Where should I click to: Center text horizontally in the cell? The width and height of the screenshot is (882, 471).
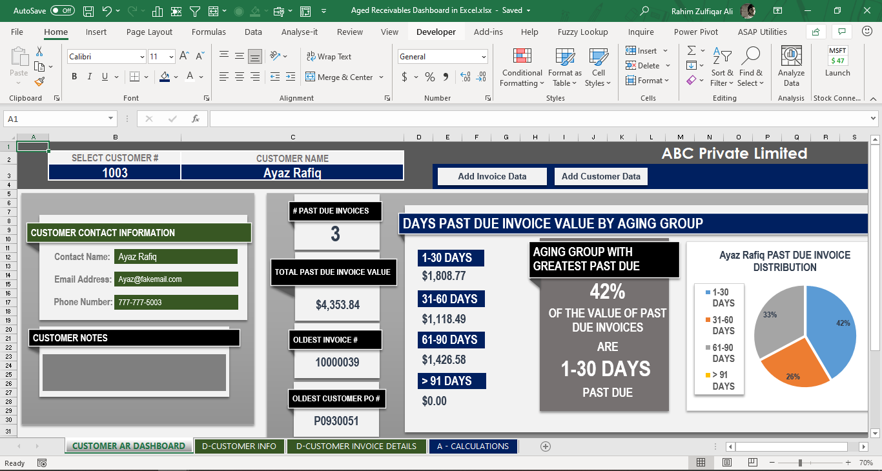click(240, 77)
